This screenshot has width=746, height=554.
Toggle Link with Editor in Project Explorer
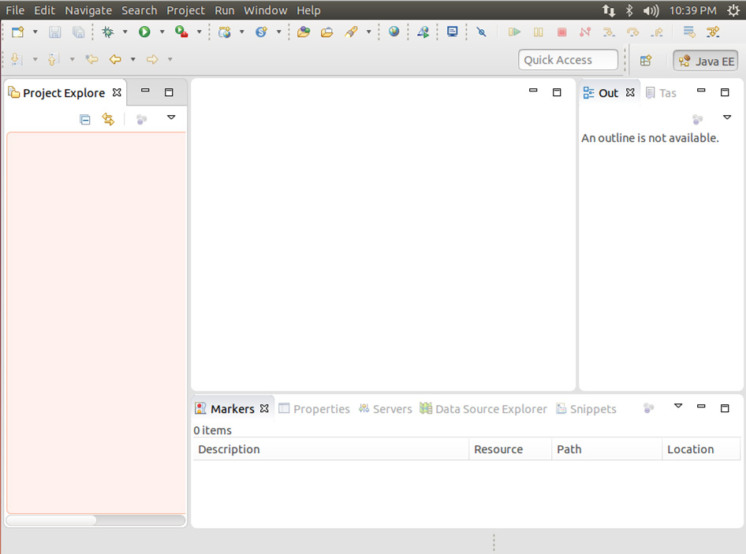point(109,119)
